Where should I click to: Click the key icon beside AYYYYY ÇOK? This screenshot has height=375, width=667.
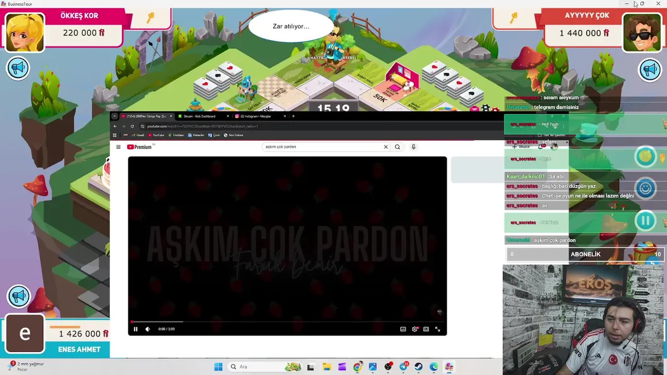coord(514,18)
